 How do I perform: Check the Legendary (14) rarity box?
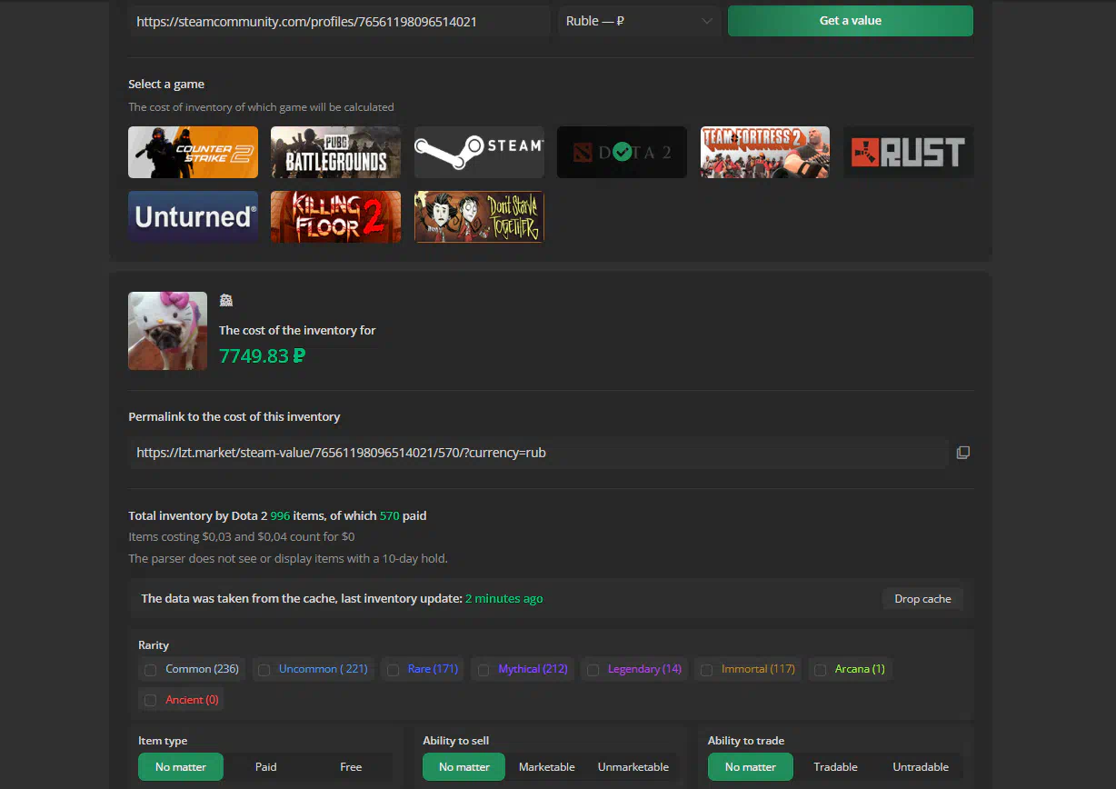coord(593,670)
